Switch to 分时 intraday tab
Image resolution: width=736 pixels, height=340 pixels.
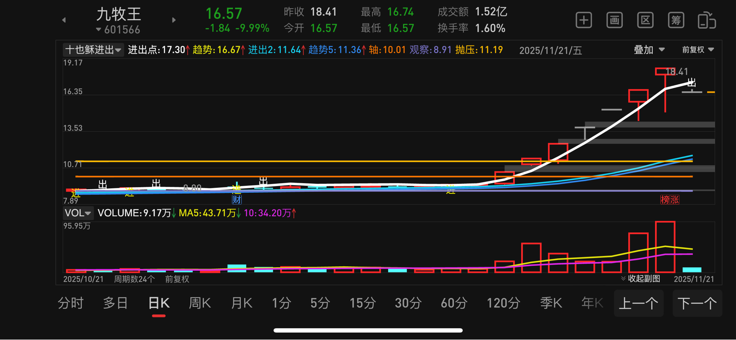pyautogui.click(x=71, y=303)
